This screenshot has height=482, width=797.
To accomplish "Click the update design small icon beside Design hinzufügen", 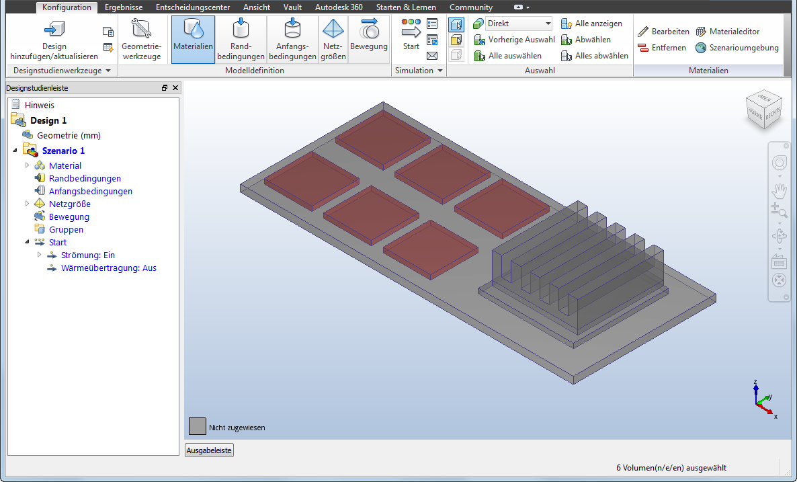I will pos(108,32).
